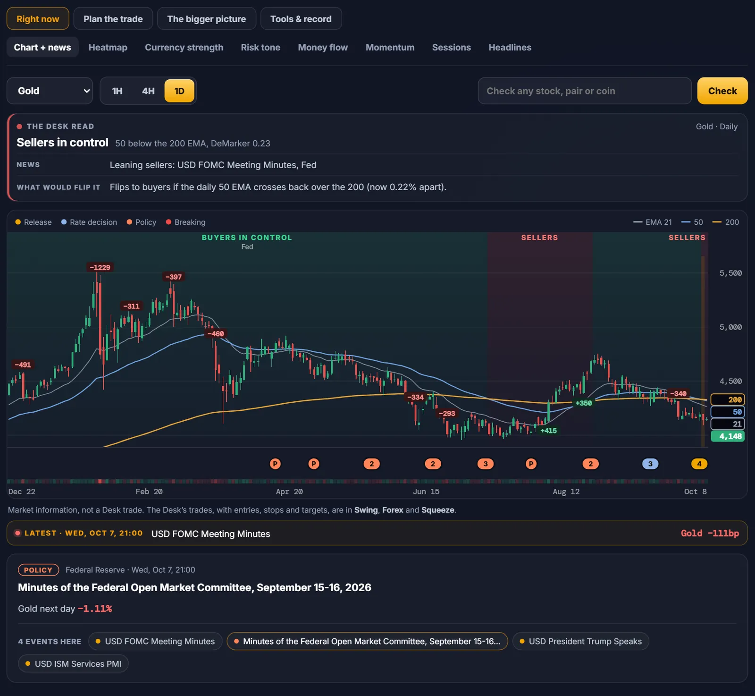
Task: Expand the Gold instrument dropdown
Action: (x=50, y=91)
